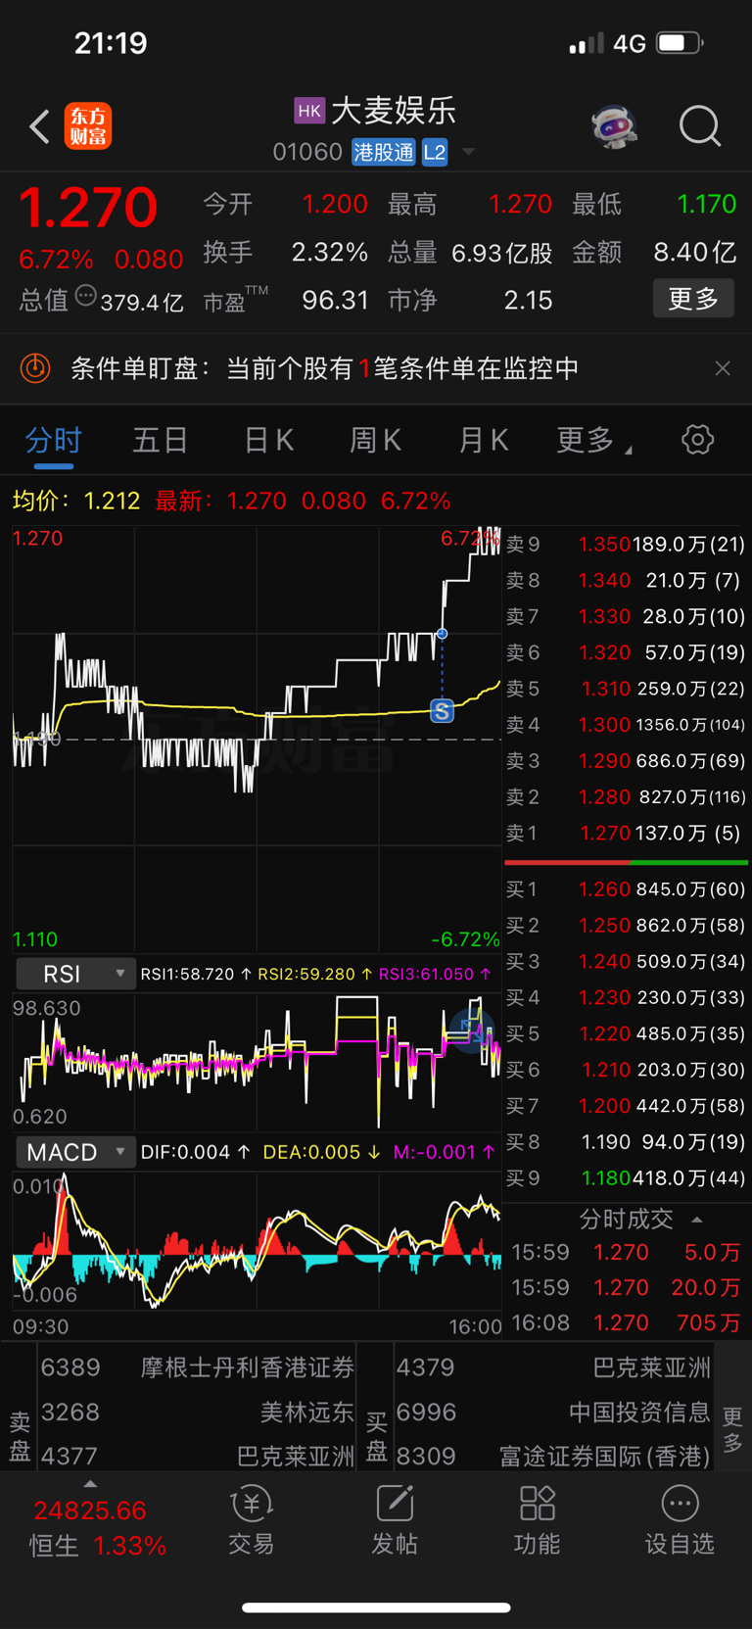
Task: Select seller broker 美林远东
Action: click(197, 1412)
